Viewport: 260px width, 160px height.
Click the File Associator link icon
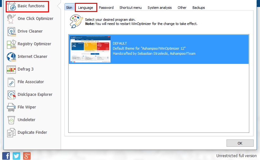pos(11,82)
